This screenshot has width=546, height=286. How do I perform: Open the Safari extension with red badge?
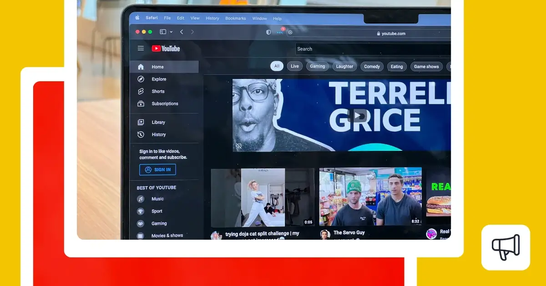click(x=280, y=32)
